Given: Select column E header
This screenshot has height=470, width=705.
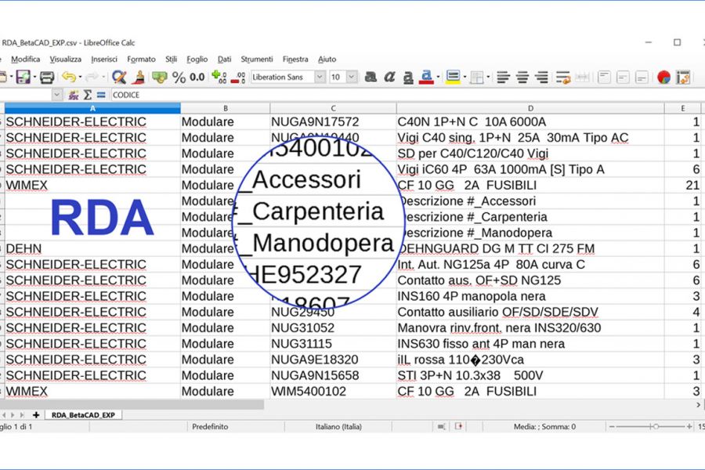Looking at the screenshot, I should 682,108.
